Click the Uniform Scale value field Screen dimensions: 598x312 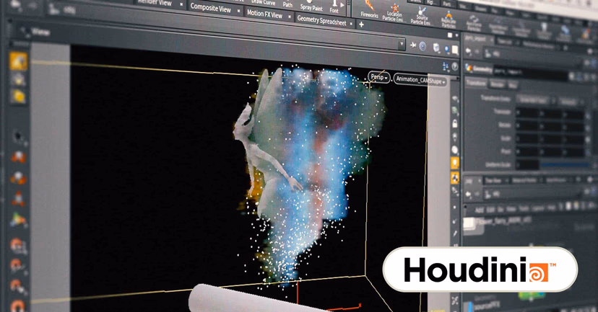527,164
